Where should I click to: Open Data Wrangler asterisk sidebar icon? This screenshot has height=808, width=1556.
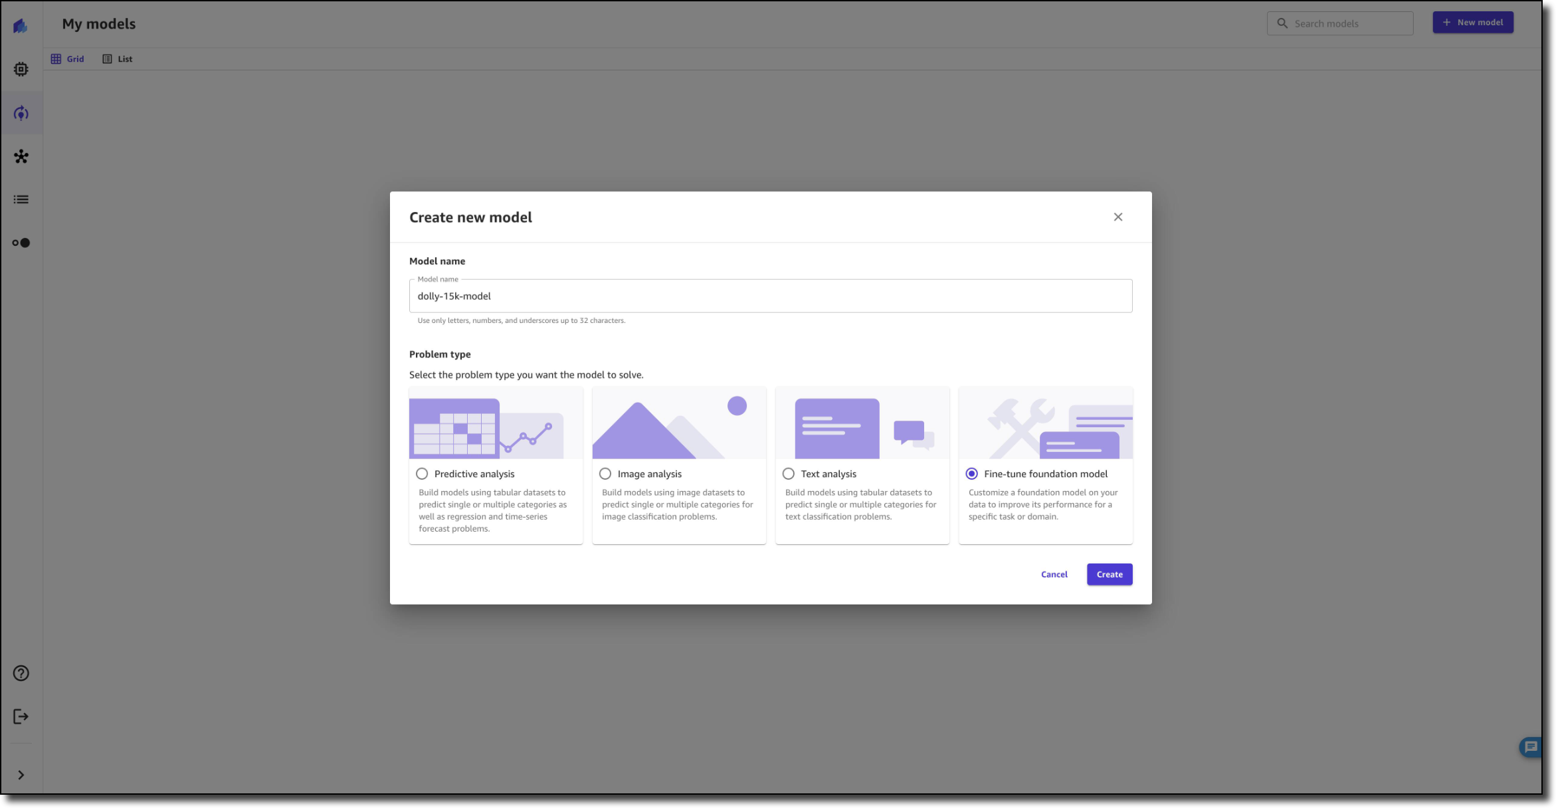21,157
